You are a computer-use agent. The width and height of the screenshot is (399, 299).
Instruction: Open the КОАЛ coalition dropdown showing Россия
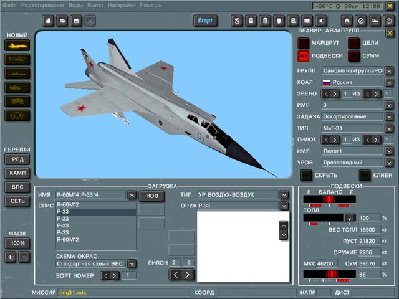[389, 82]
